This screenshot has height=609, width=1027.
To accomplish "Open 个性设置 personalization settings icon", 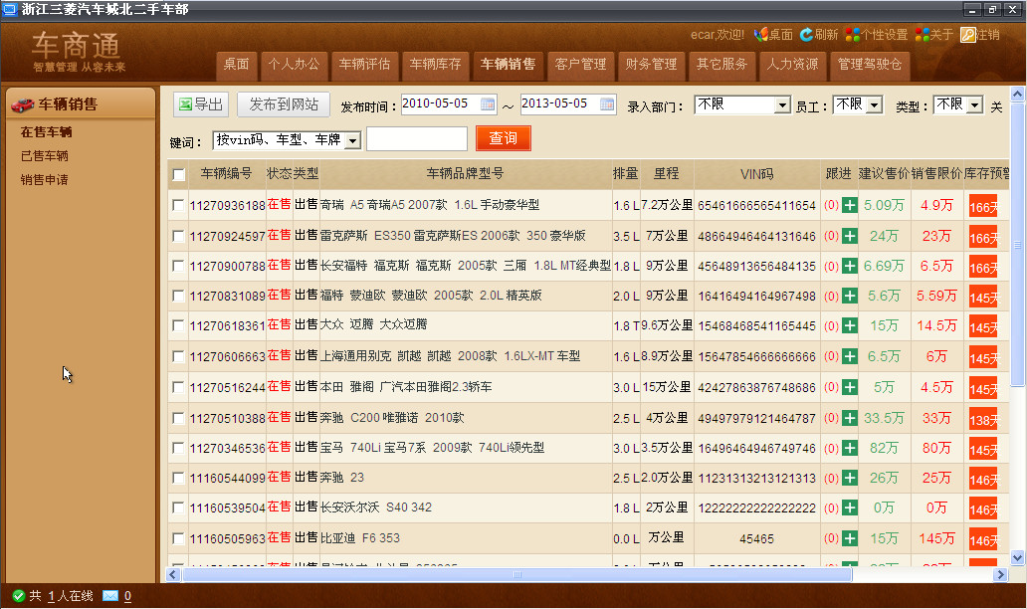I will pyautogui.click(x=852, y=34).
